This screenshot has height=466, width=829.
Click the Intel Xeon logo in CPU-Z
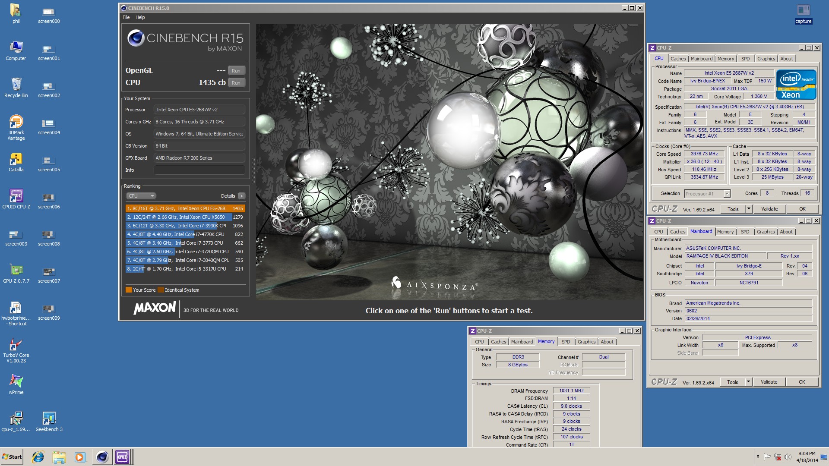tap(796, 85)
